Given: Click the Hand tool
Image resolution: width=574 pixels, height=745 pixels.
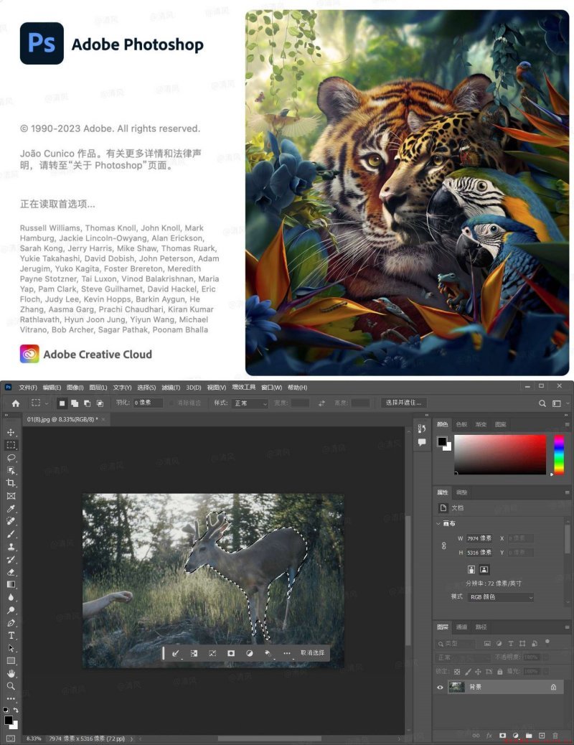Looking at the screenshot, I should [x=11, y=674].
